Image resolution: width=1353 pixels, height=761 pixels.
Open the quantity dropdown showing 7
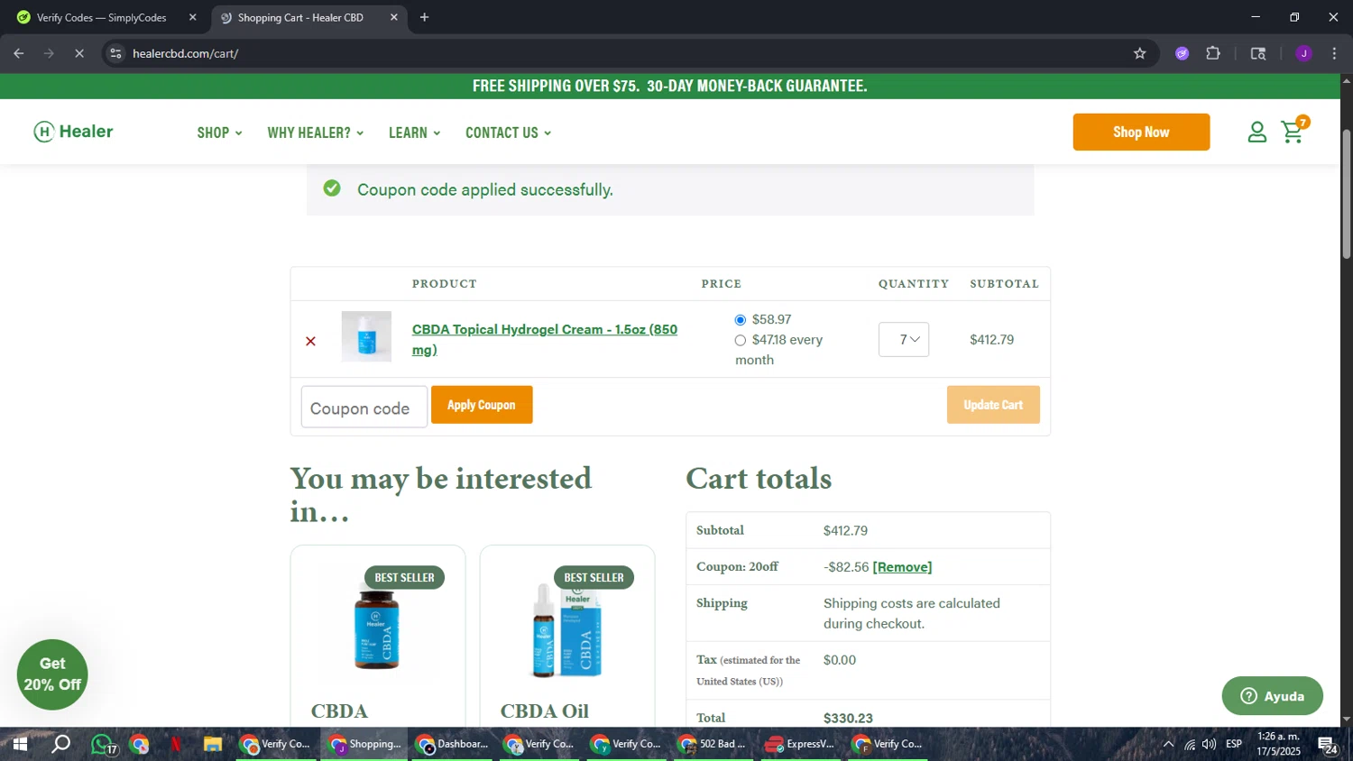click(904, 340)
